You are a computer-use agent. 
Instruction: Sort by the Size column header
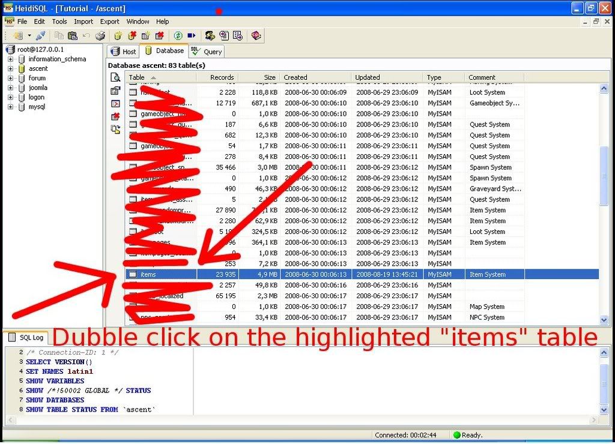coord(259,77)
